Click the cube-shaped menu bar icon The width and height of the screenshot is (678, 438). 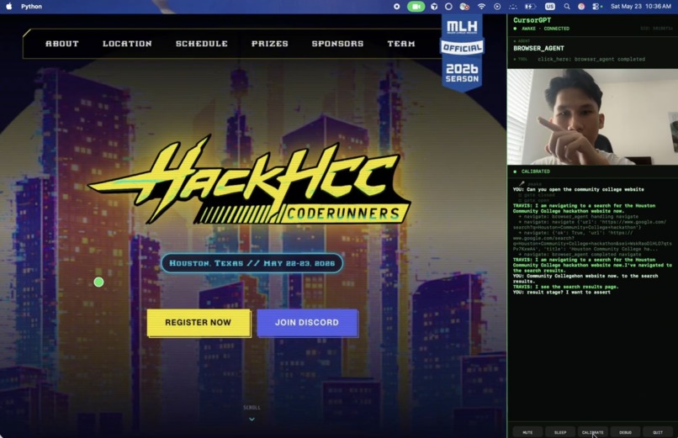(434, 7)
